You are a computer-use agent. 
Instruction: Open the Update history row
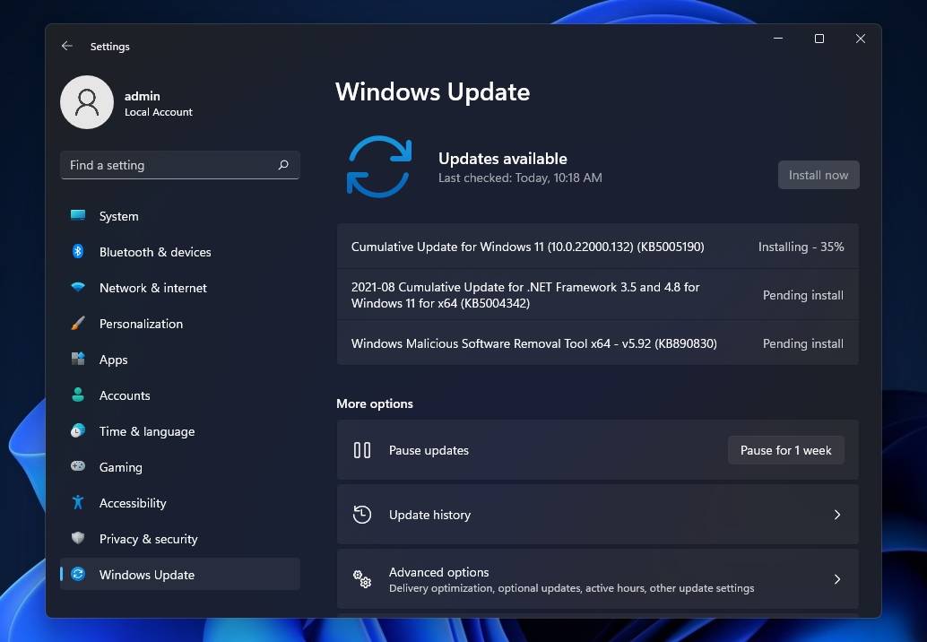click(598, 515)
